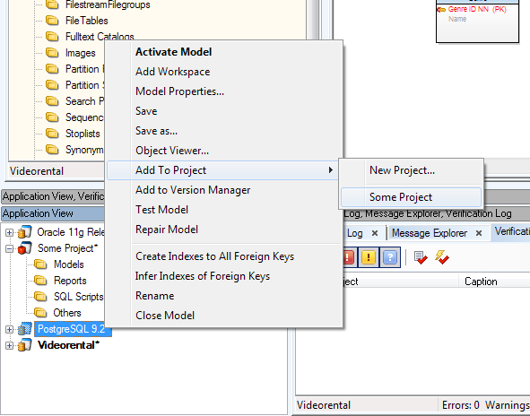
Task: Click the red error filter icon
Action: tap(349, 257)
